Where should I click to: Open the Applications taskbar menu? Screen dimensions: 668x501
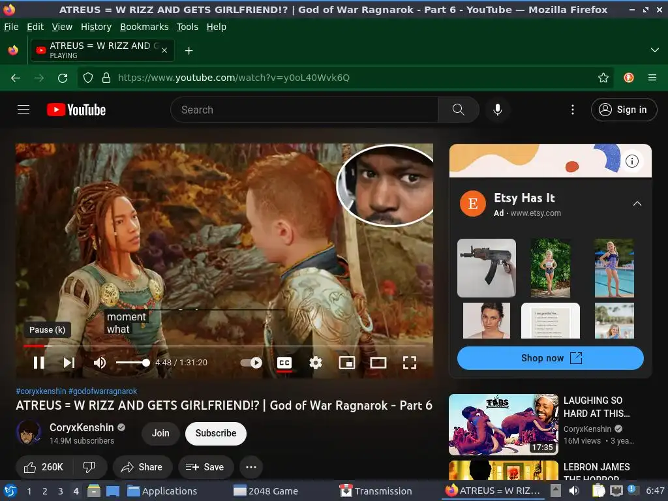point(162,491)
